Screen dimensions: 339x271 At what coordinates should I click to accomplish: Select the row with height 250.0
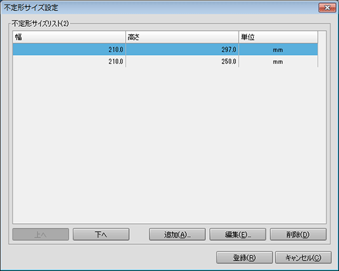(165, 62)
